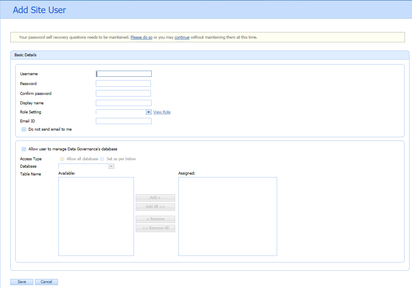
Task: Click the Role Setting label
Action: click(x=30, y=112)
